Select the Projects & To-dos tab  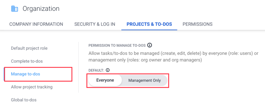coord(149,24)
